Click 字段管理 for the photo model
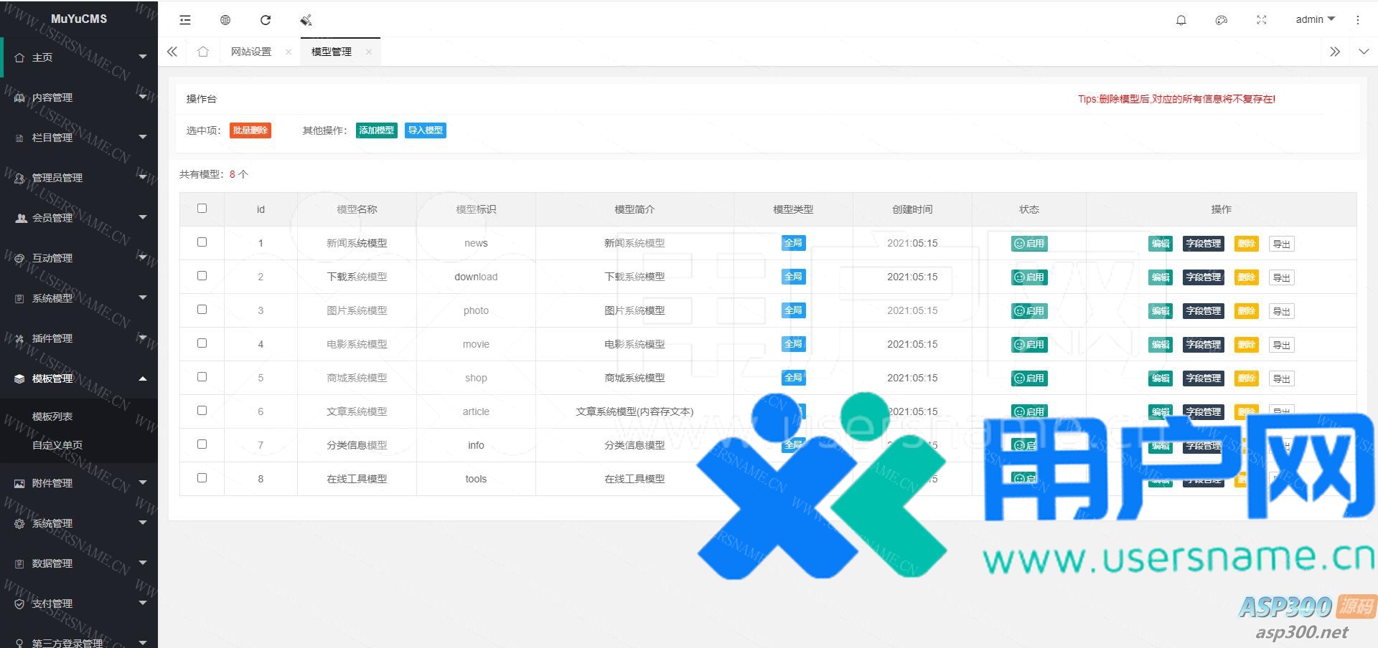The width and height of the screenshot is (1378, 648). point(1203,311)
